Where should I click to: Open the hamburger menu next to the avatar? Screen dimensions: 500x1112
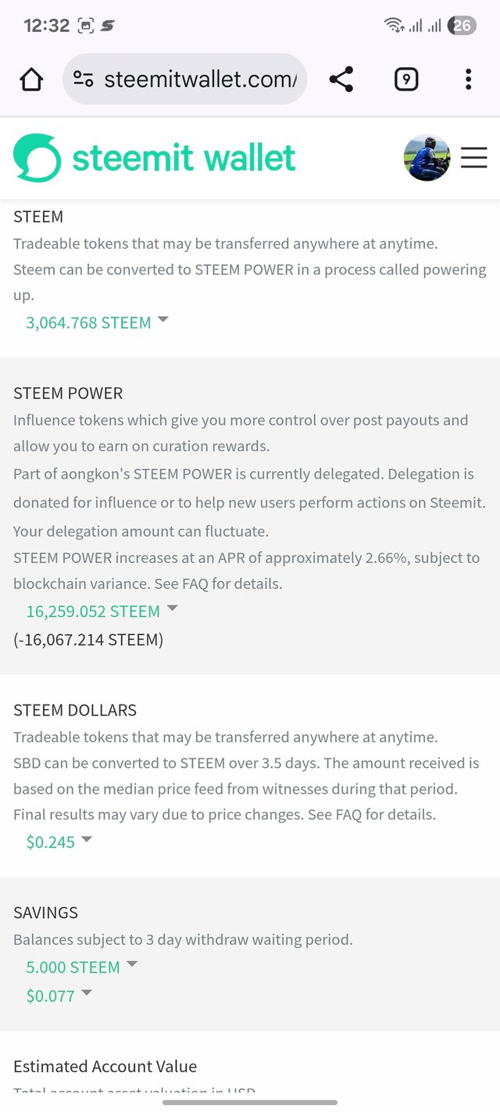click(473, 158)
